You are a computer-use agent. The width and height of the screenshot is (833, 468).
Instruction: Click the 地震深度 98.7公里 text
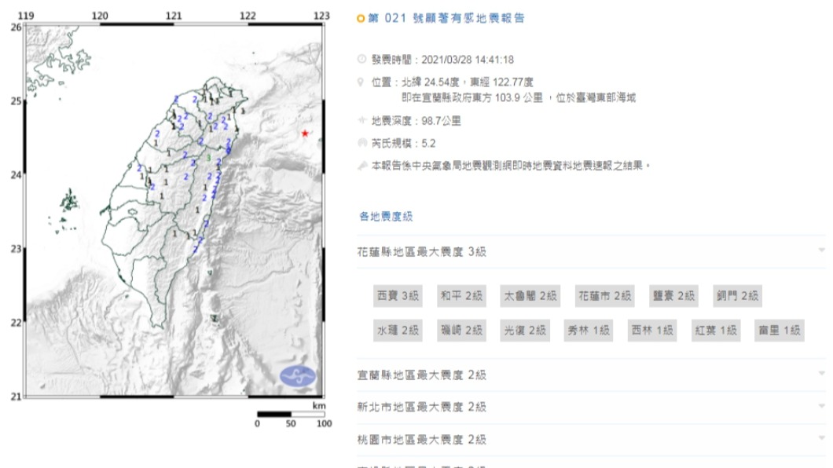coord(416,121)
